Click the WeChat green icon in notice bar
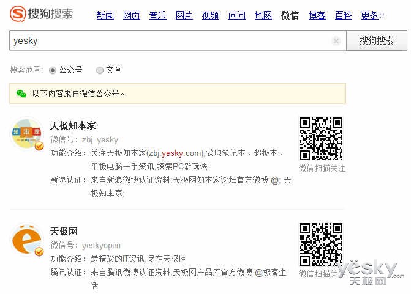 [x=21, y=94]
